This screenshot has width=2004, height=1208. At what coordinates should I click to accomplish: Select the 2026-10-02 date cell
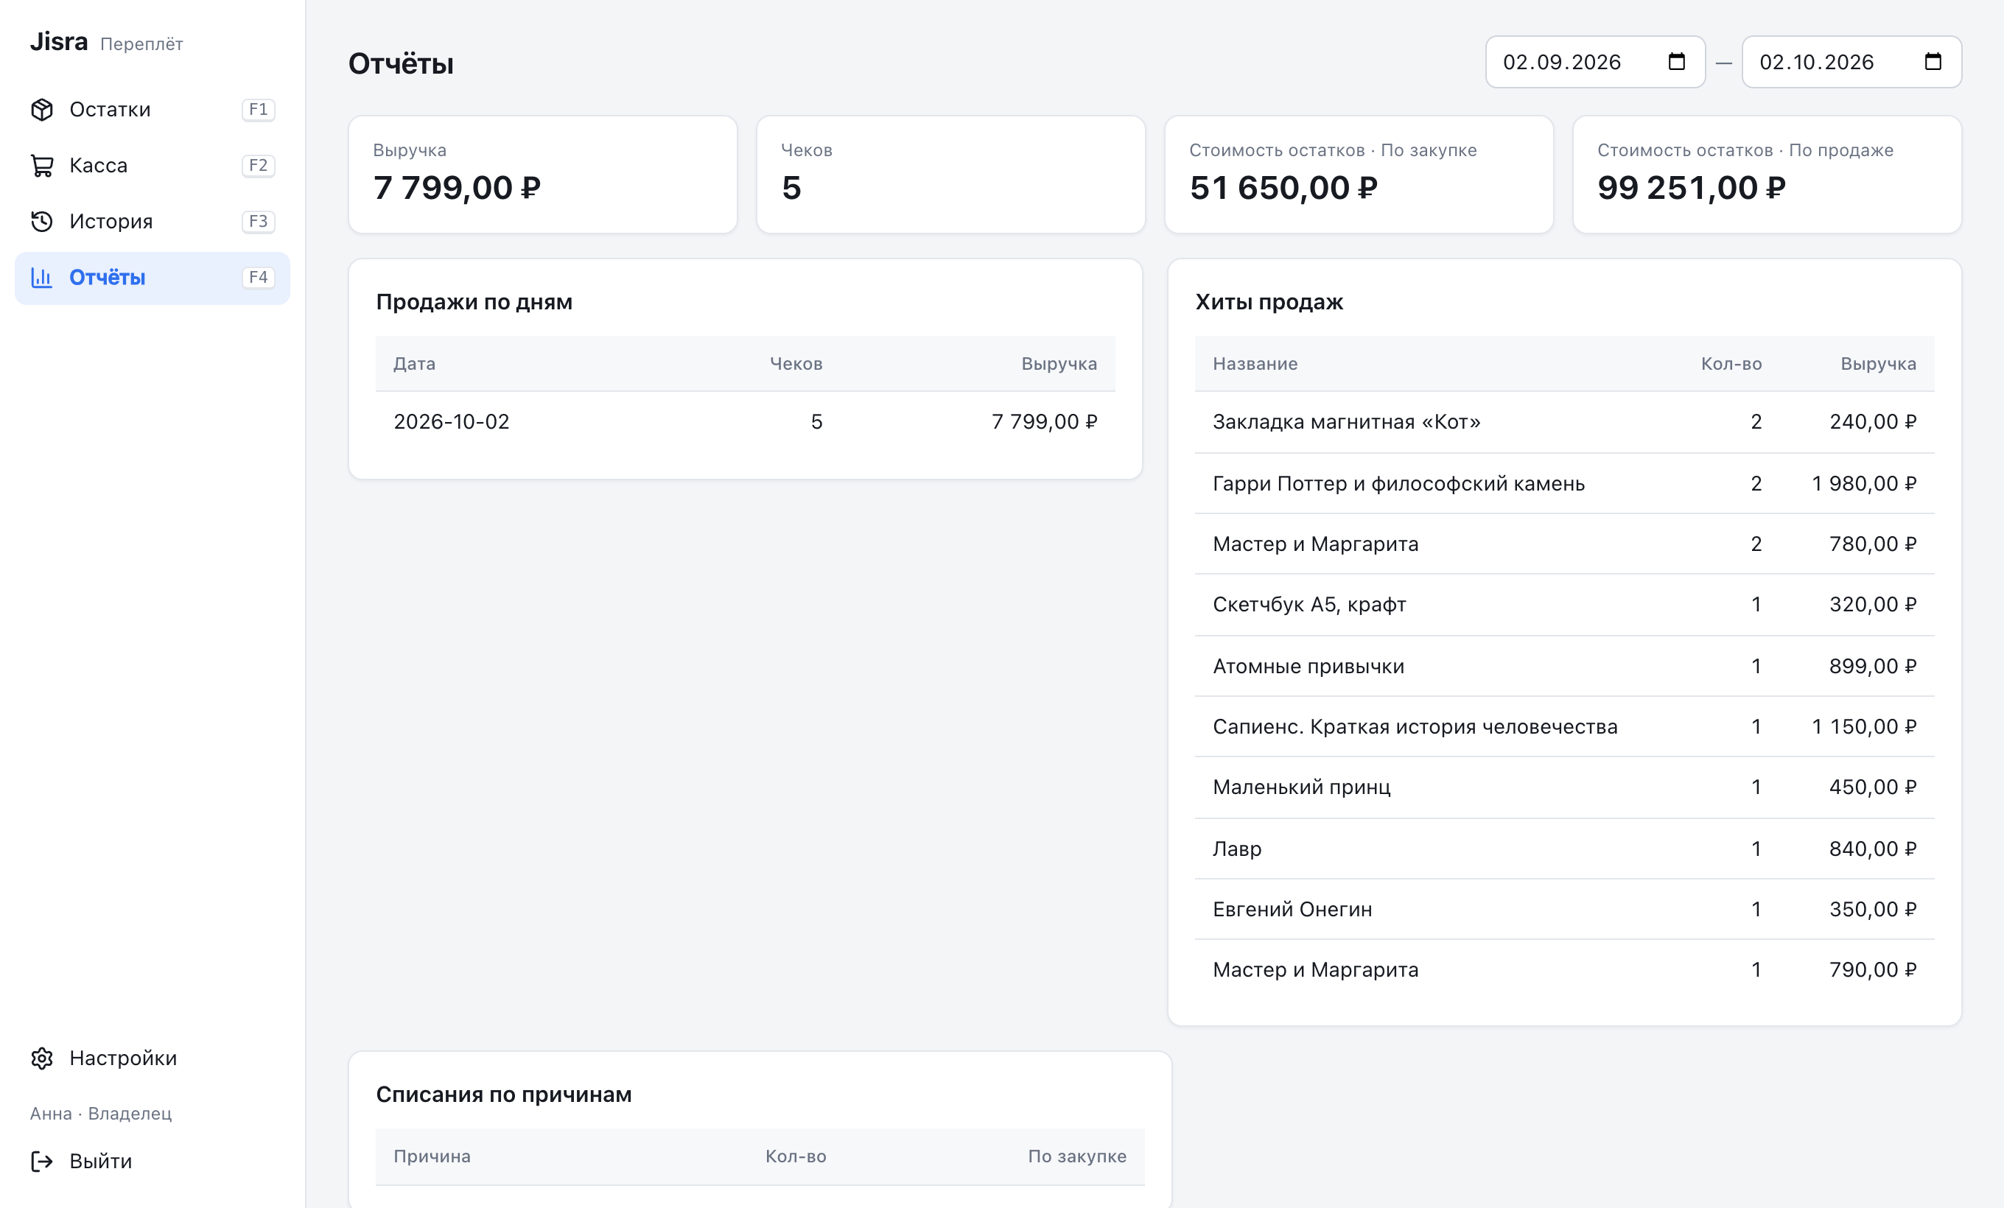pos(452,421)
